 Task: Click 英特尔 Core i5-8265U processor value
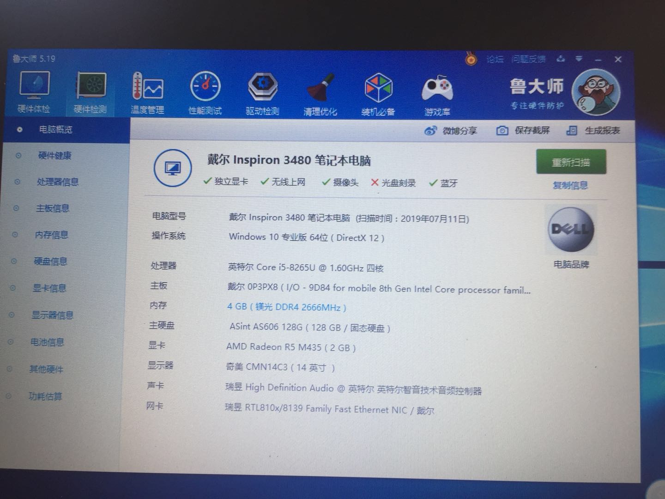point(306,268)
